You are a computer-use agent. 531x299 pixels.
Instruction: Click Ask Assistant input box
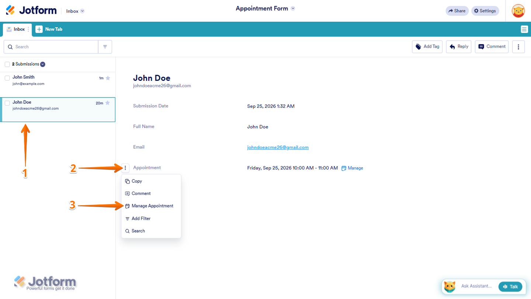click(476, 286)
